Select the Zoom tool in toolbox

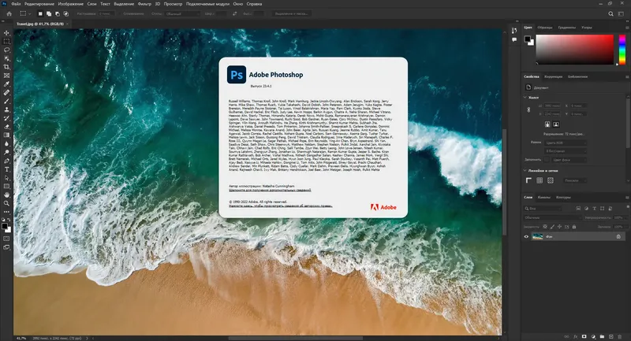6,203
